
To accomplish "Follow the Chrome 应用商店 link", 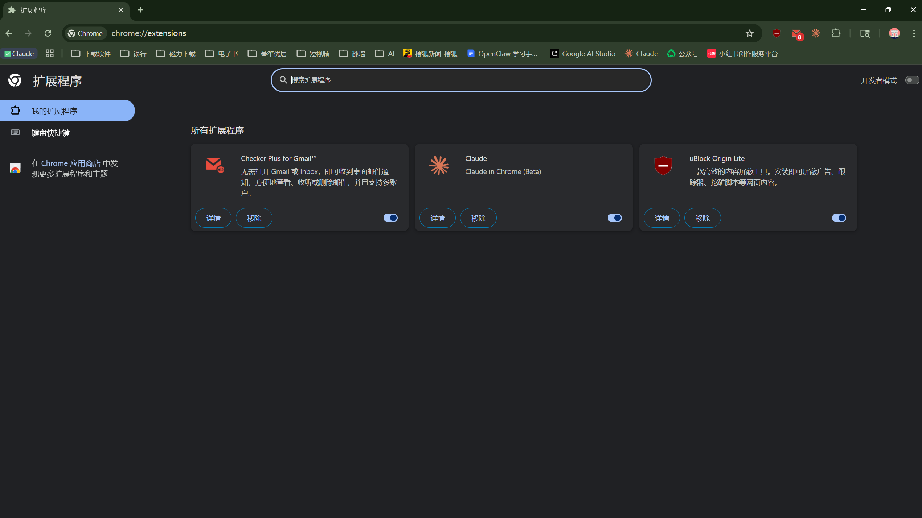I will tap(71, 163).
